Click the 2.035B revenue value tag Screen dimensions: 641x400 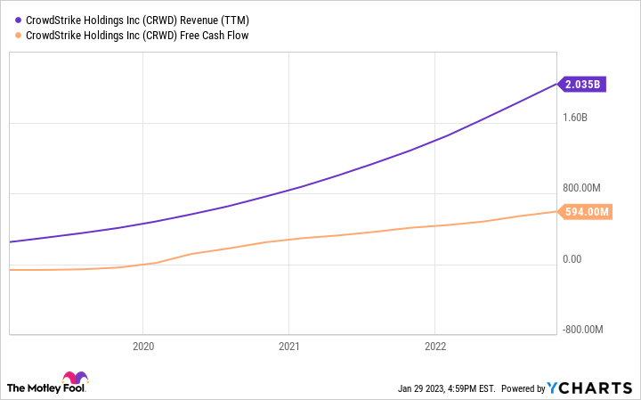click(x=584, y=85)
